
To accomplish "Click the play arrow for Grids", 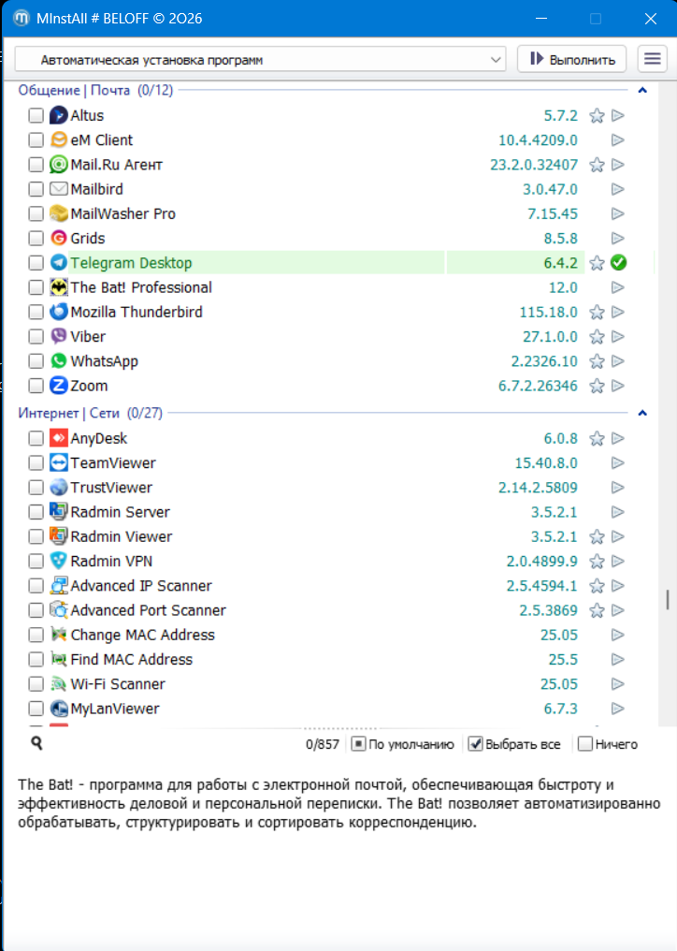I will click(x=617, y=239).
